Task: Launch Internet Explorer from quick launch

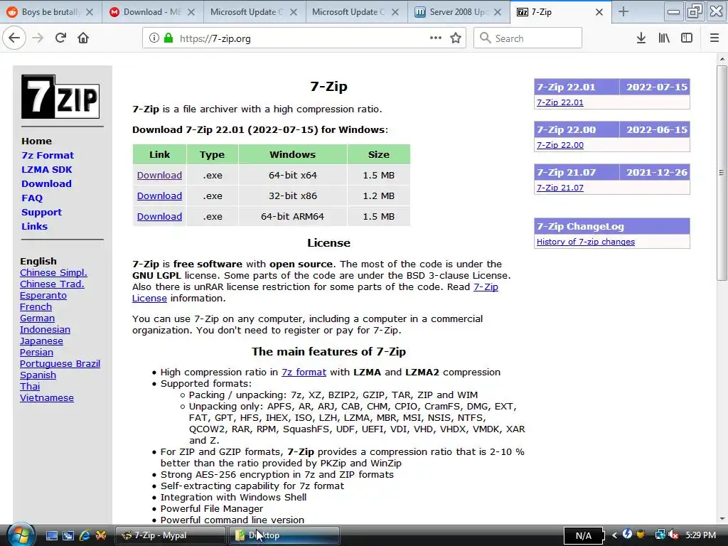Action: 85,535
